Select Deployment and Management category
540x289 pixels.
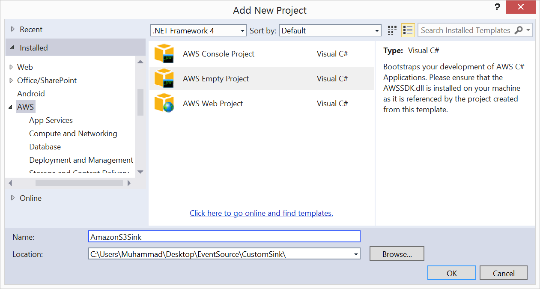pyautogui.click(x=81, y=160)
